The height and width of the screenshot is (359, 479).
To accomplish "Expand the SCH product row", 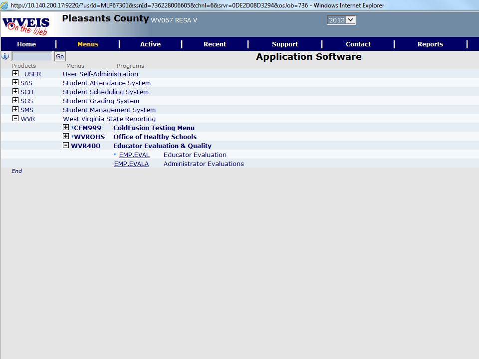I will (x=15, y=91).
